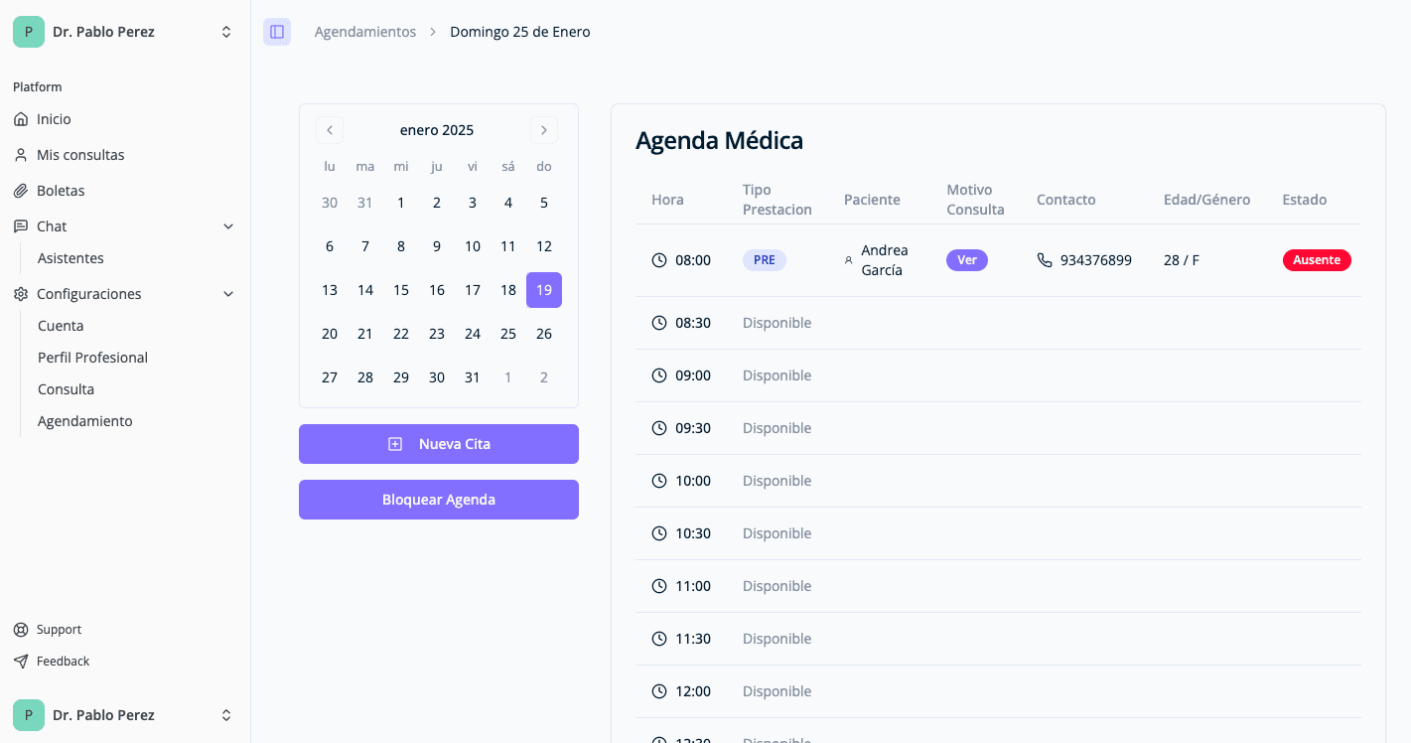The width and height of the screenshot is (1411, 743).
Task: Click the Bloquear Agenda button
Action: [439, 500]
